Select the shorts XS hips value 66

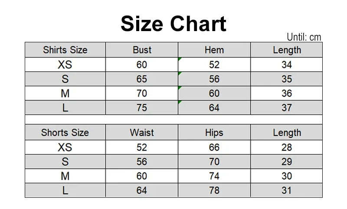coord(214,147)
